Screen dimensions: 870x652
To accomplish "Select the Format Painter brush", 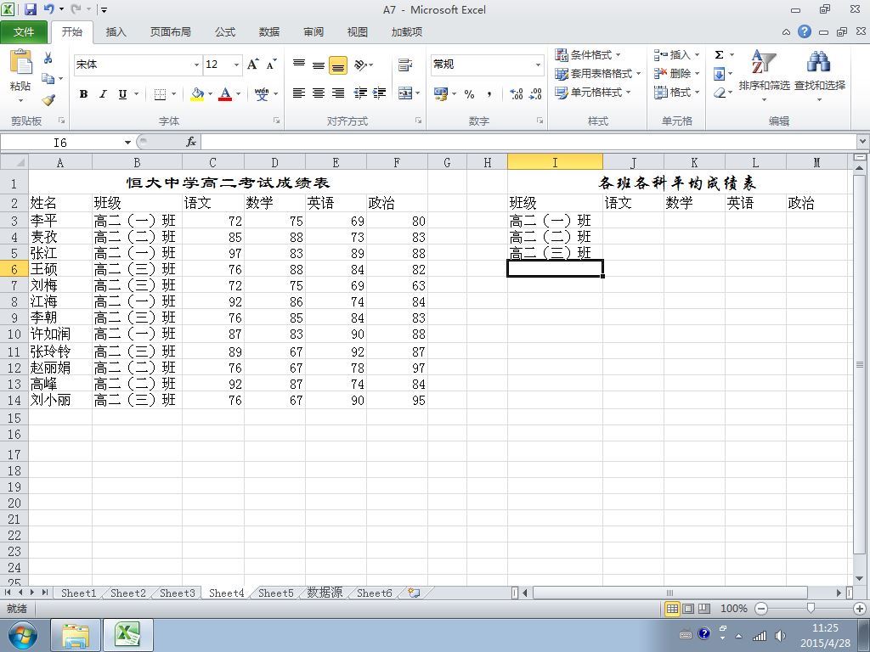I will click(x=48, y=100).
